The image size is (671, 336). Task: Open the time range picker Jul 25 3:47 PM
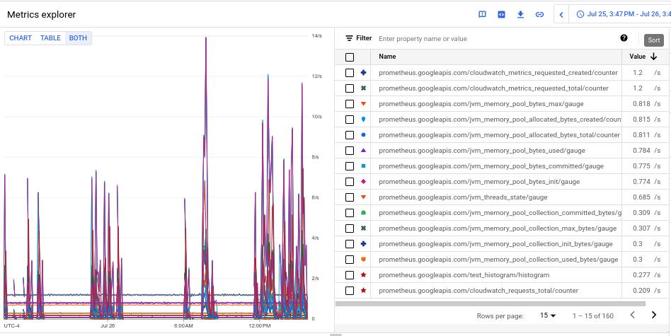pos(621,14)
